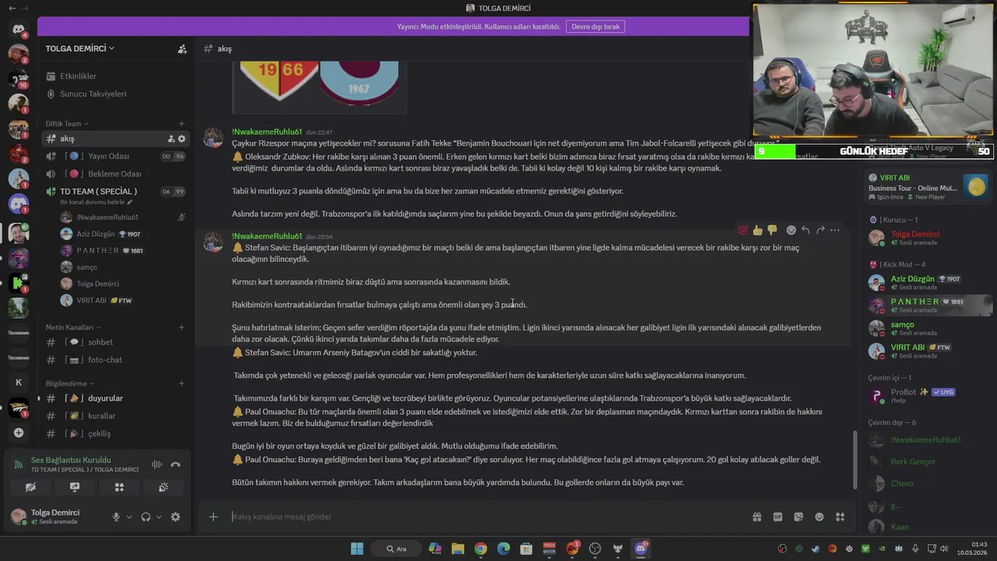Reply to the Stefan Savic message
Screen dimensions: 997x561
pyautogui.click(x=805, y=230)
